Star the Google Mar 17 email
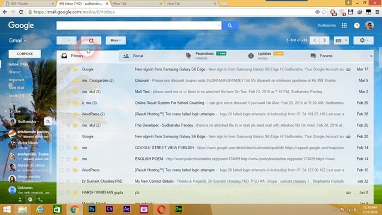 [x=69, y=69]
